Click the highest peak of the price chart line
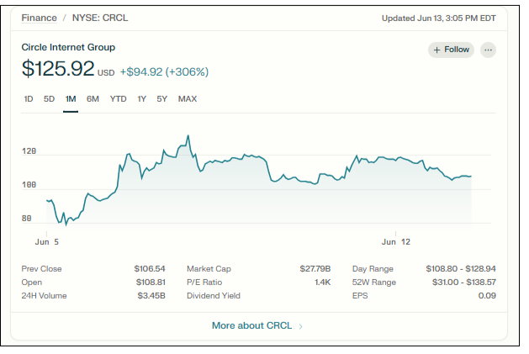This screenshot has height=354, width=529. coord(188,136)
